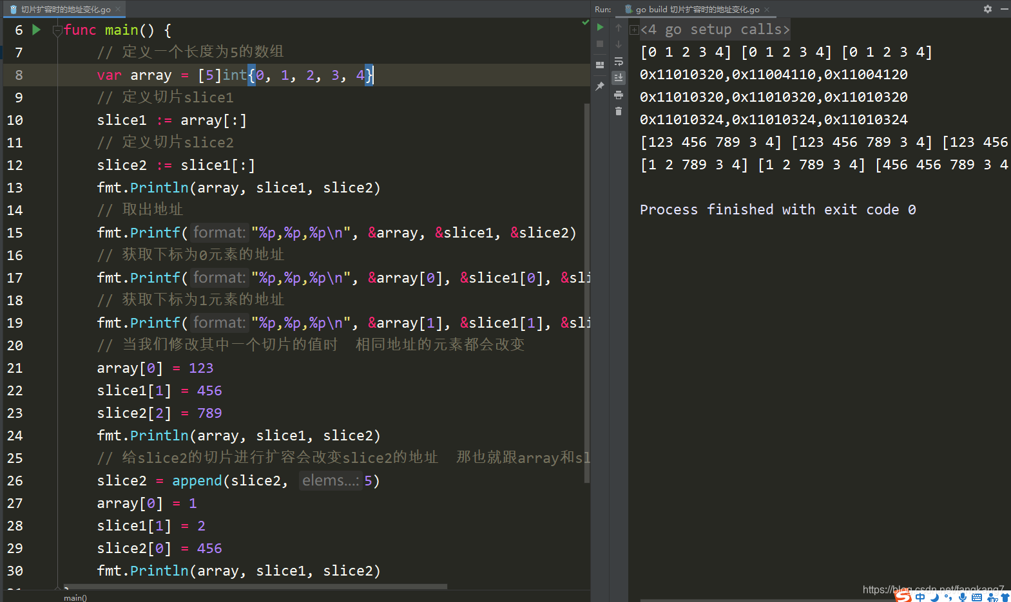1011x602 pixels.
Task: Click the format: hint on line 15
Action: (219, 232)
